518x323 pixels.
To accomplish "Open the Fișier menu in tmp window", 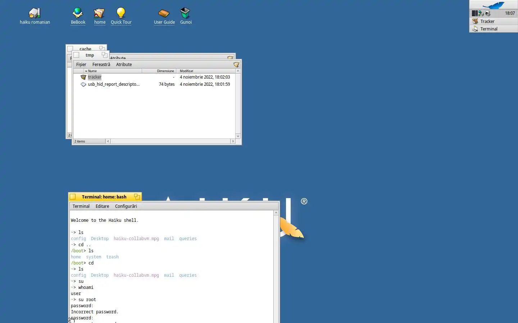I will coord(81,65).
